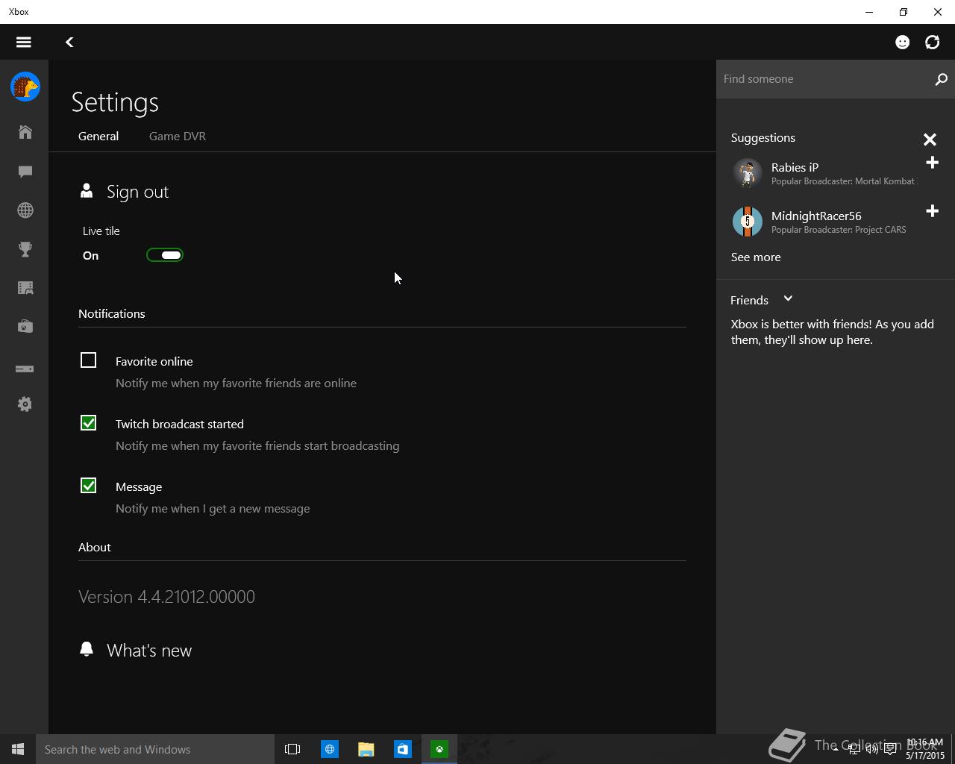Open the Windows Start button
The width and height of the screenshot is (955, 764).
click(x=18, y=749)
